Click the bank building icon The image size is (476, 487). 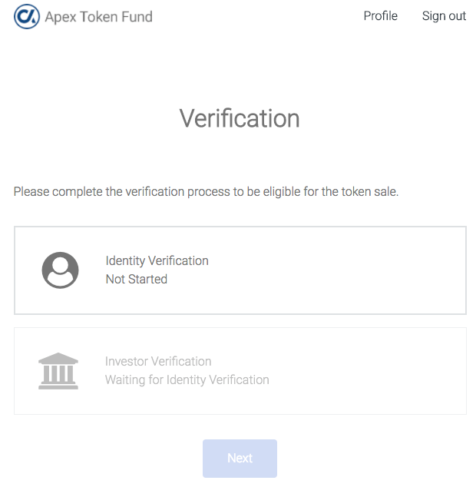point(58,371)
